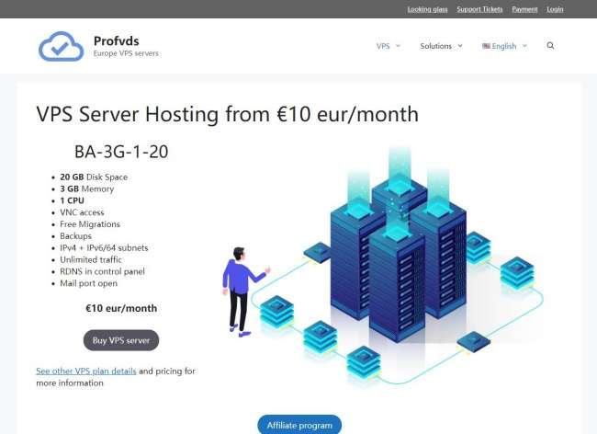The height and width of the screenshot is (434, 597).
Task: Click the BA-3G-1-20 plan heading
Action: pyautogui.click(x=121, y=152)
